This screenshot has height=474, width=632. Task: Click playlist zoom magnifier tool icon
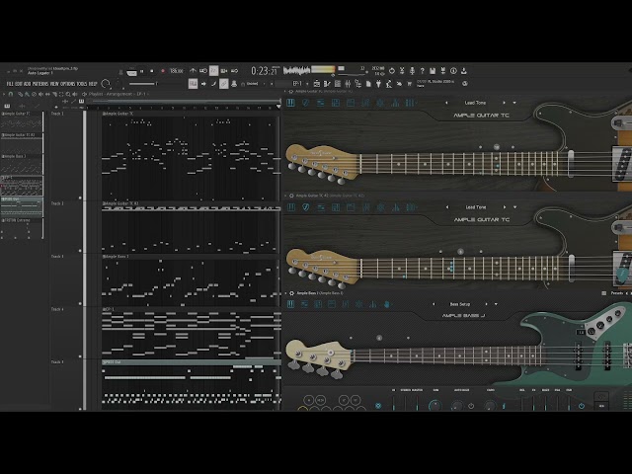68,94
